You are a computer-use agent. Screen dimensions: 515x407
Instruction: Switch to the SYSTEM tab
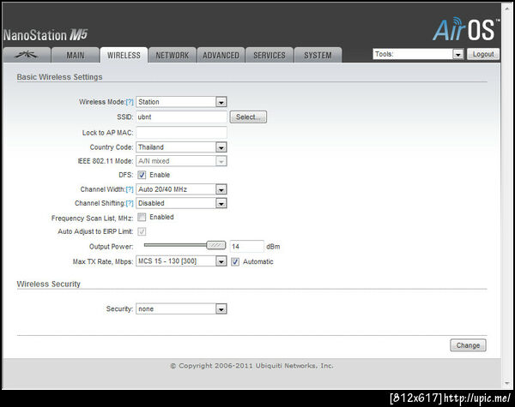[x=318, y=55]
